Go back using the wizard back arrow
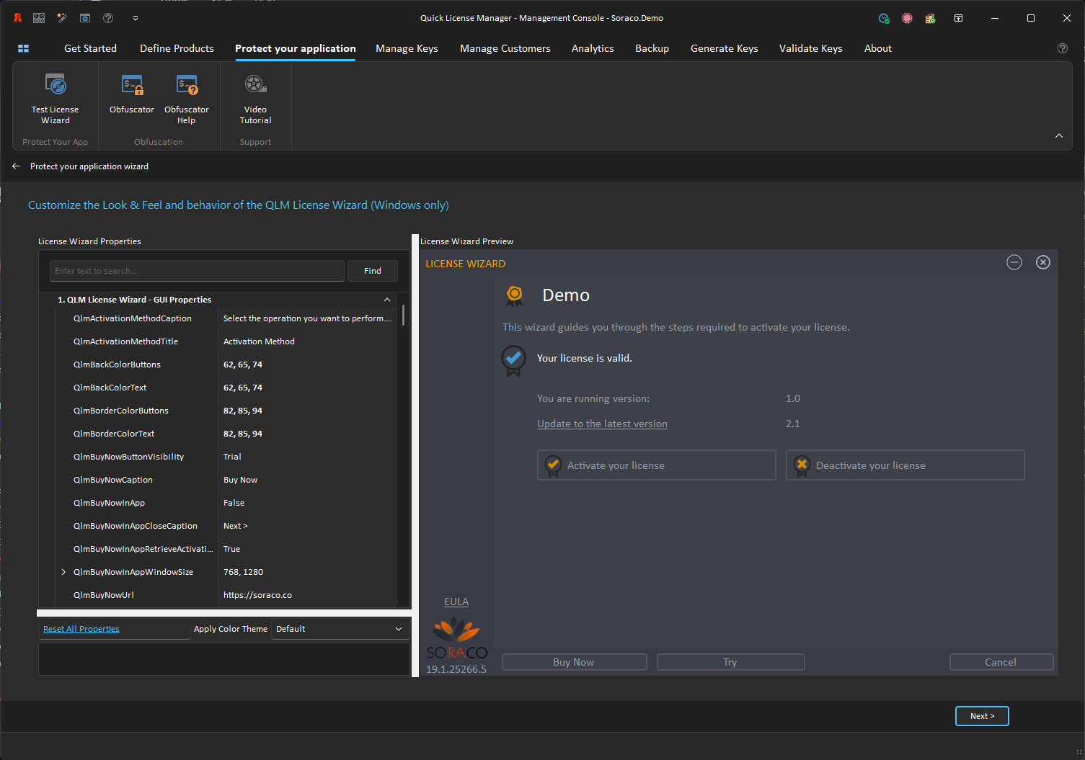The height and width of the screenshot is (760, 1085). click(16, 166)
